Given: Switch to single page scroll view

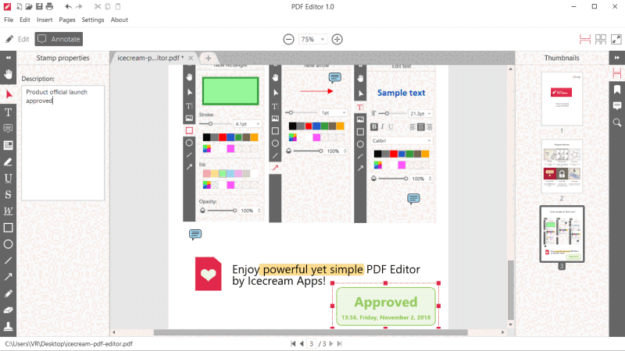Looking at the screenshot, I should (x=584, y=39).
